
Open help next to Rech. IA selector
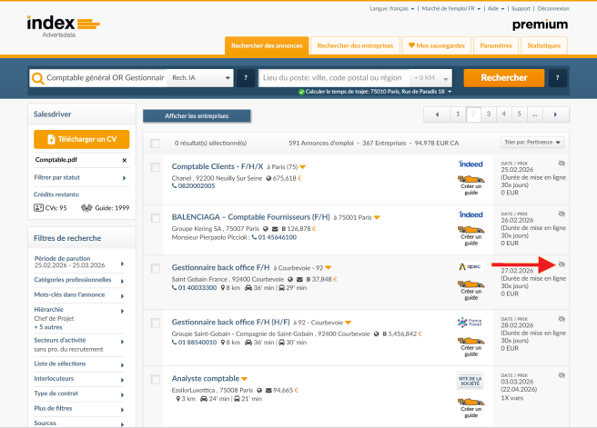pos(246,78)
